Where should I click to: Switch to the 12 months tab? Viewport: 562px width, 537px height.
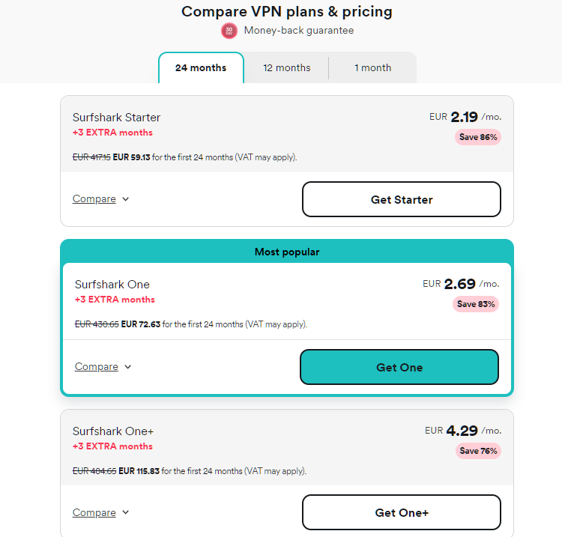(287, 67)
